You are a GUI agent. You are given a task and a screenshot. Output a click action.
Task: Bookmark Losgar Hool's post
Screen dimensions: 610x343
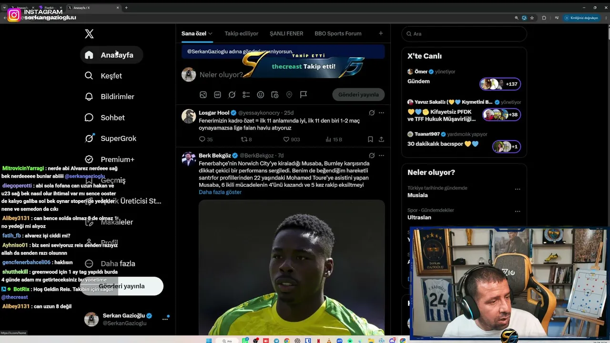(370, 140)
